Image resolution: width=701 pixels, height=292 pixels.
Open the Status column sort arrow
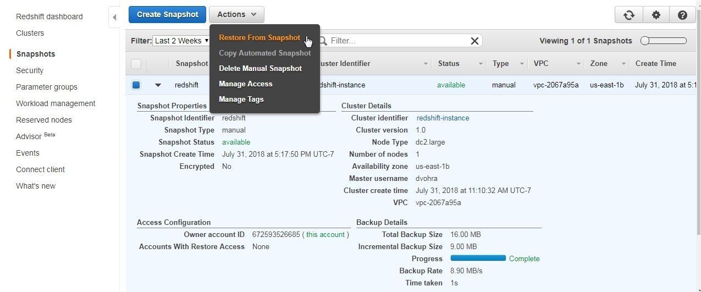coord(480,64)
